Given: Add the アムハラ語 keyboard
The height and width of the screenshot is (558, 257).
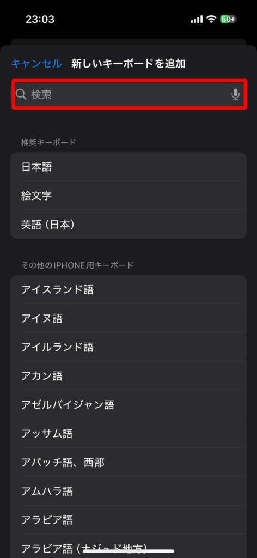Looking at the screenshot, I should click(128, 492).
